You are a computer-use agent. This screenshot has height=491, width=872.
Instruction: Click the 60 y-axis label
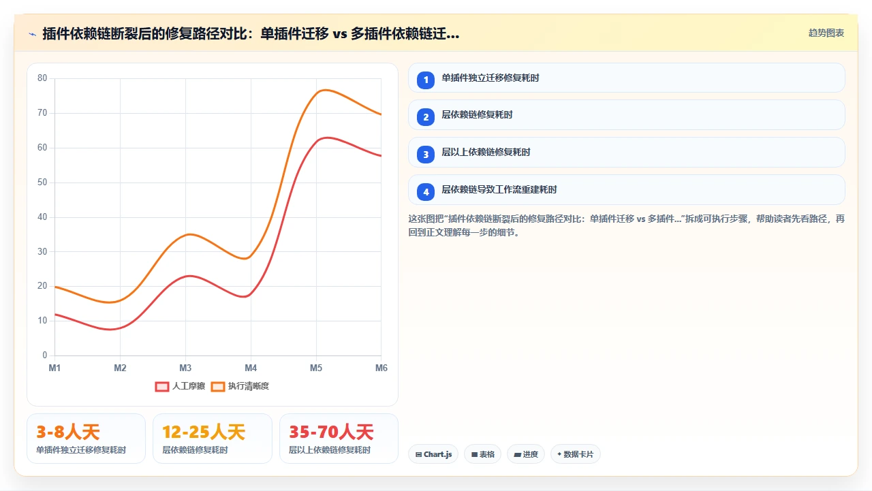42,148
